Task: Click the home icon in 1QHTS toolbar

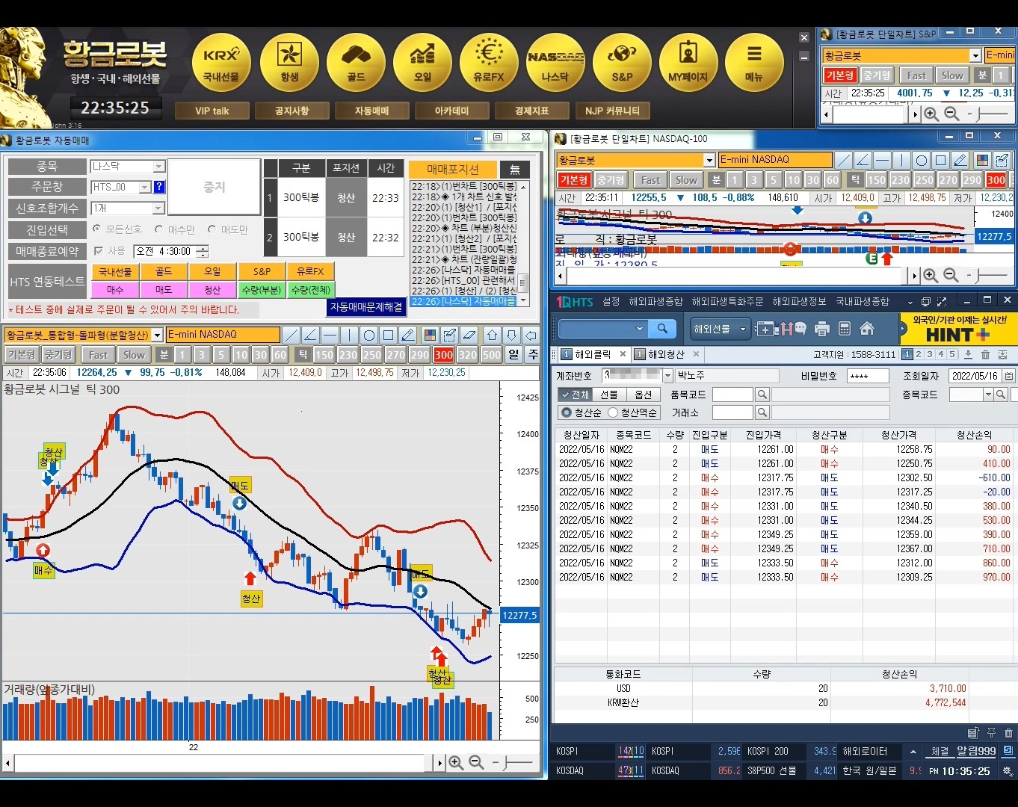Action: click(x=867, y=329)
